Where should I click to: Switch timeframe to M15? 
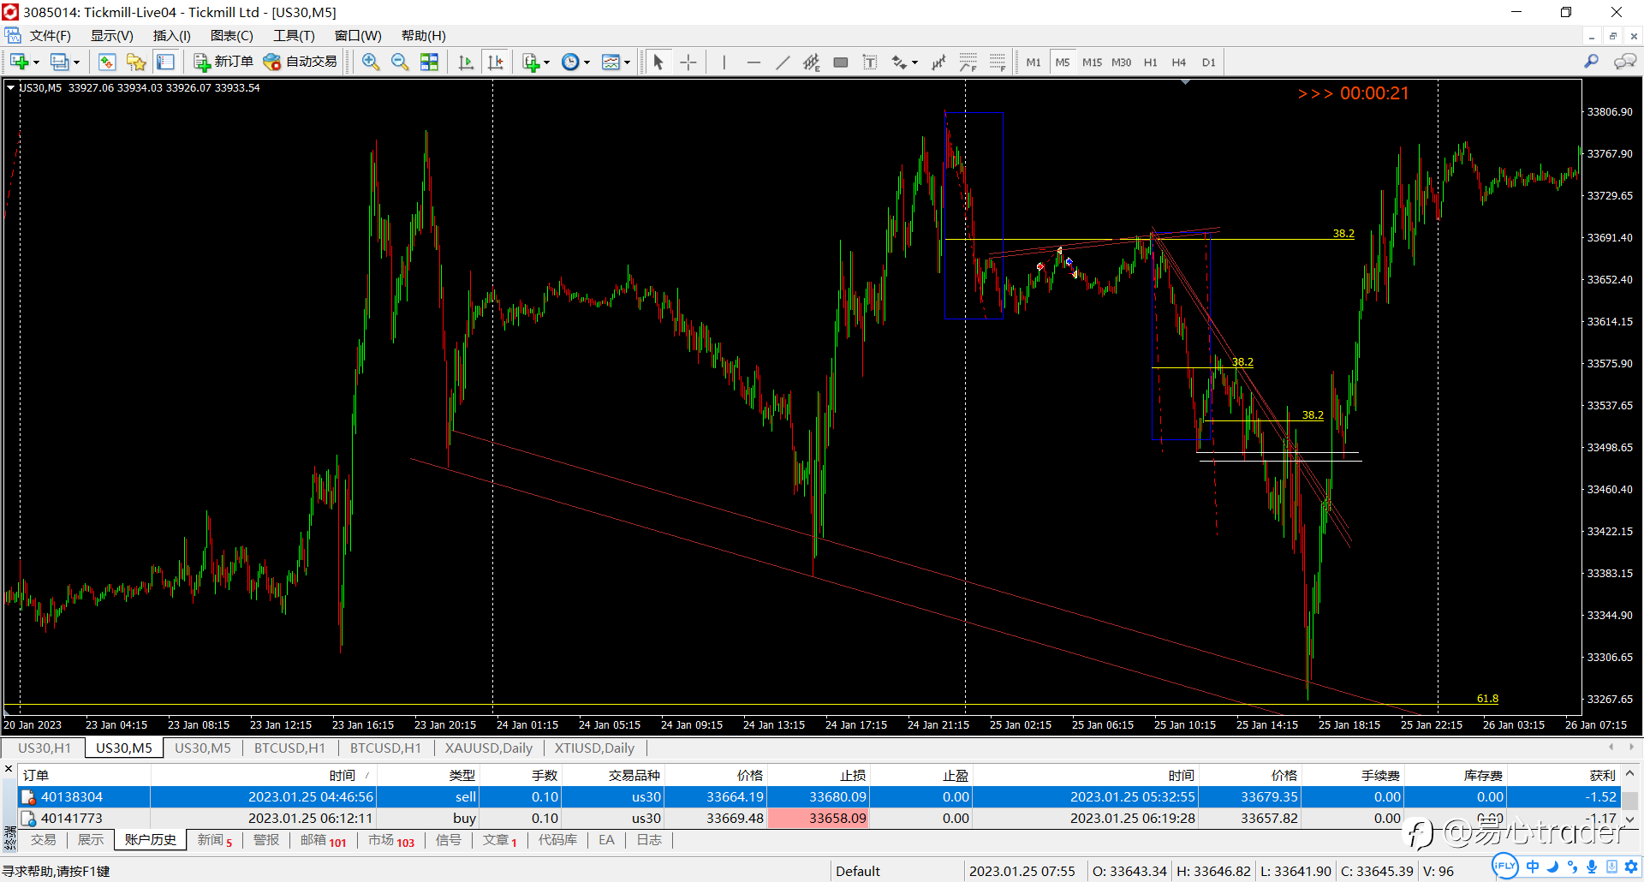pyautogui.click(x=1092, y=62)
